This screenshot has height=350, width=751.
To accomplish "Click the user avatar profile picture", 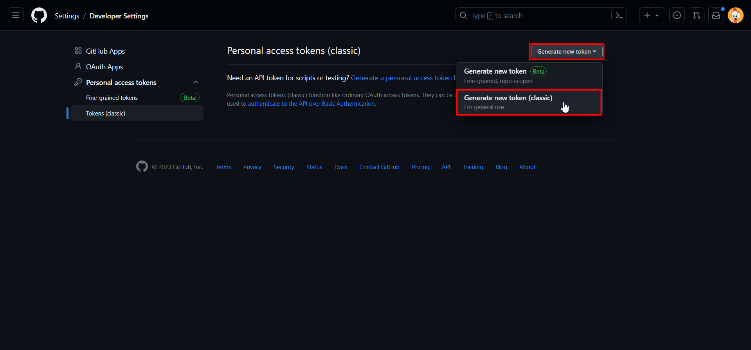I will coord(736,16).
